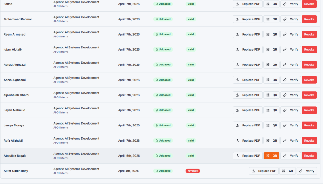Click the valid badge on Rafa Aljahdali's row
The width and height of the screenshot is (323, 184).
(191, 140)
